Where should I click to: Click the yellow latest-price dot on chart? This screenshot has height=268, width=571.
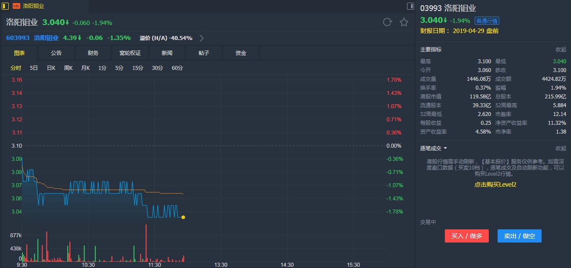pyautogui.click(x=183, y=217)
